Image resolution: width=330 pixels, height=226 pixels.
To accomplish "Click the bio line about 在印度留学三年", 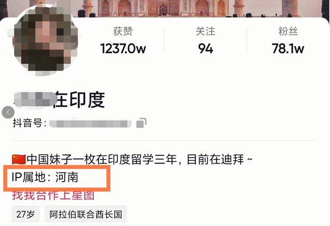I will pos(132,159).
